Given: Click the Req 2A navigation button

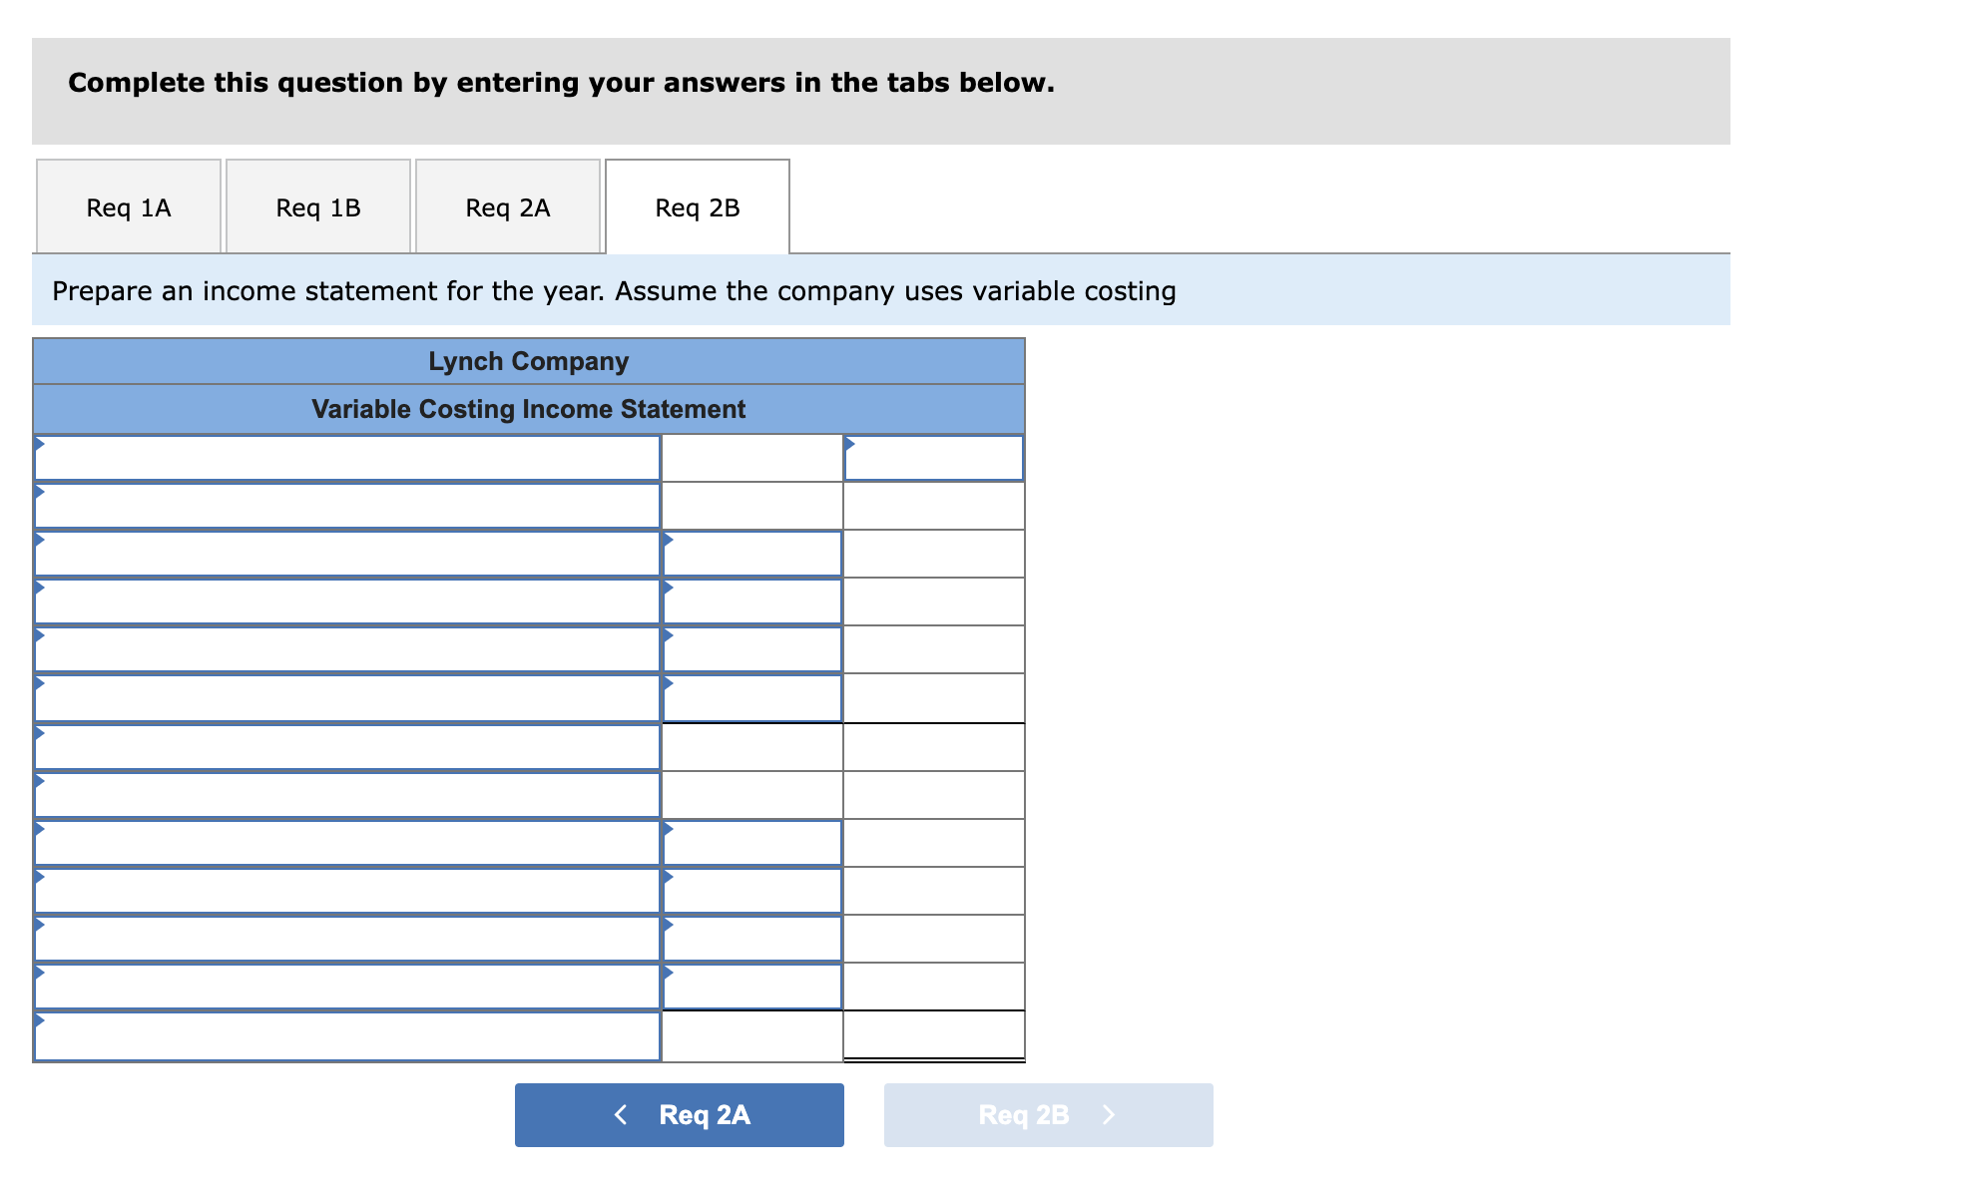Looking at the screenshot, I should (x=679, y=1114).
